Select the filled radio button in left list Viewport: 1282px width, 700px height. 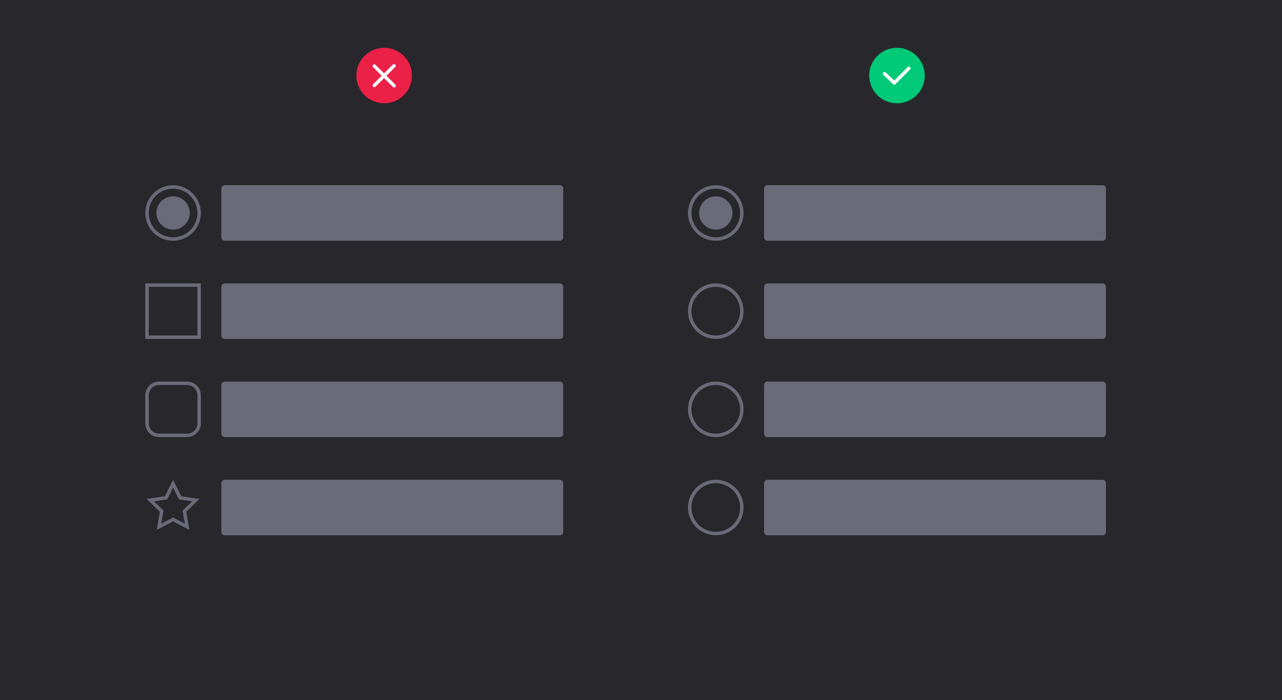pos(173,213)
